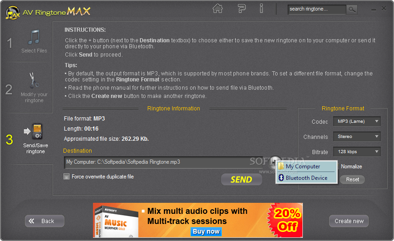Screen dimensions: 394x241
Task: Click the File format: MP3 text
Action: pos(84,119)
